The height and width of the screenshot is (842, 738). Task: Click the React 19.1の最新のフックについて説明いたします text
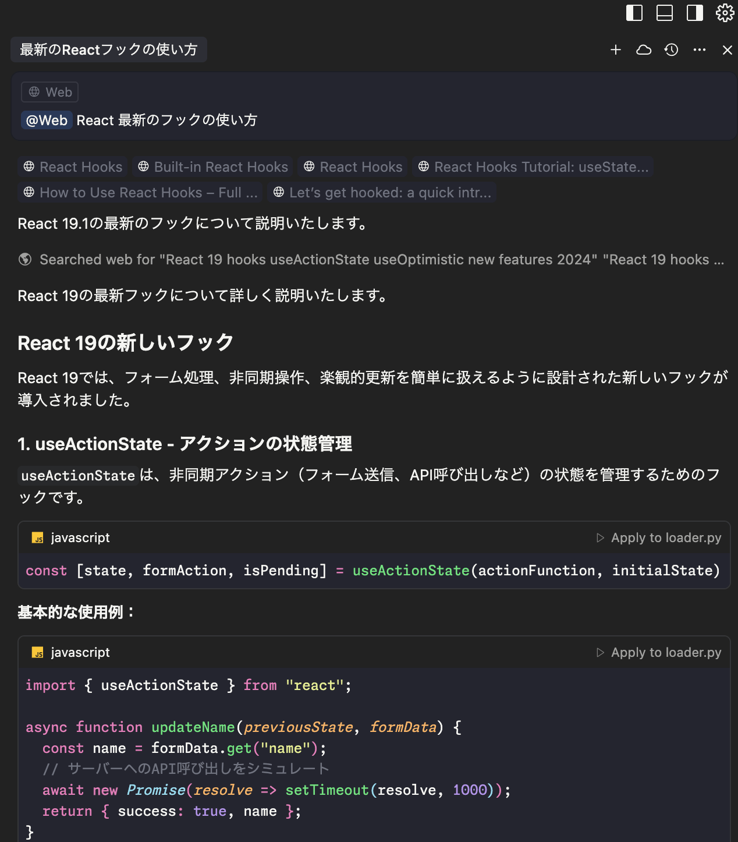pos(193,224)
